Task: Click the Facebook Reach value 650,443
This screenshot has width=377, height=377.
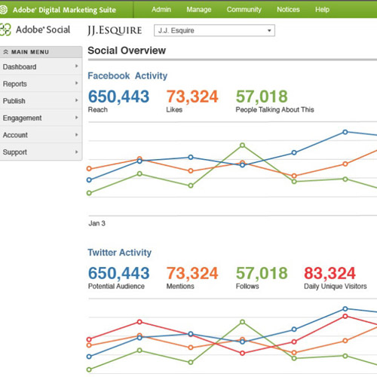Action: point(118,97)
